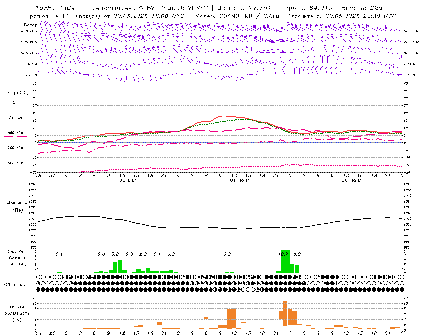Click the "Td 2м" dew point legend entry

point(15,117)
